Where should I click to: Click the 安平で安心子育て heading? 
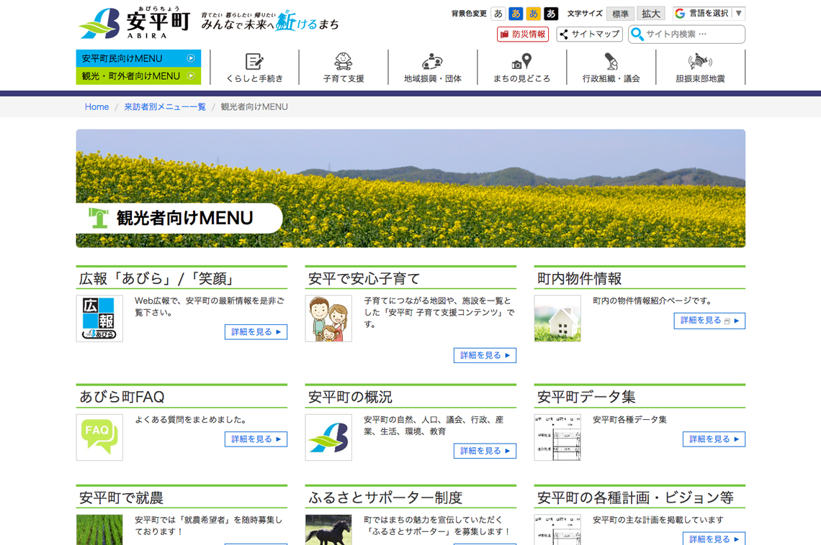coord(364,278)
